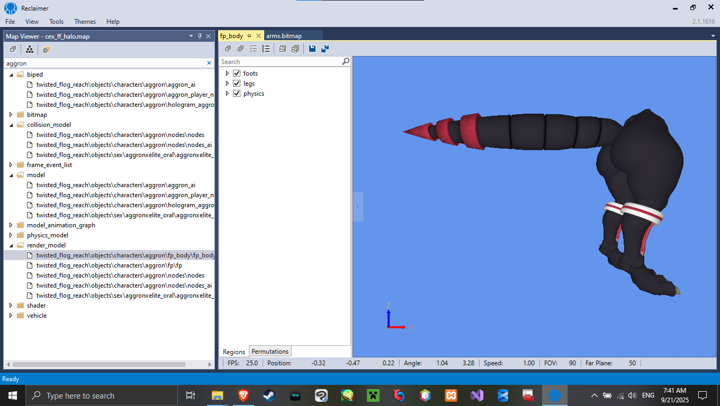This screenshot has width=720, height=406.
Task: Open Visual Studio from the taskbar
Action: click(x=477, y=395)
